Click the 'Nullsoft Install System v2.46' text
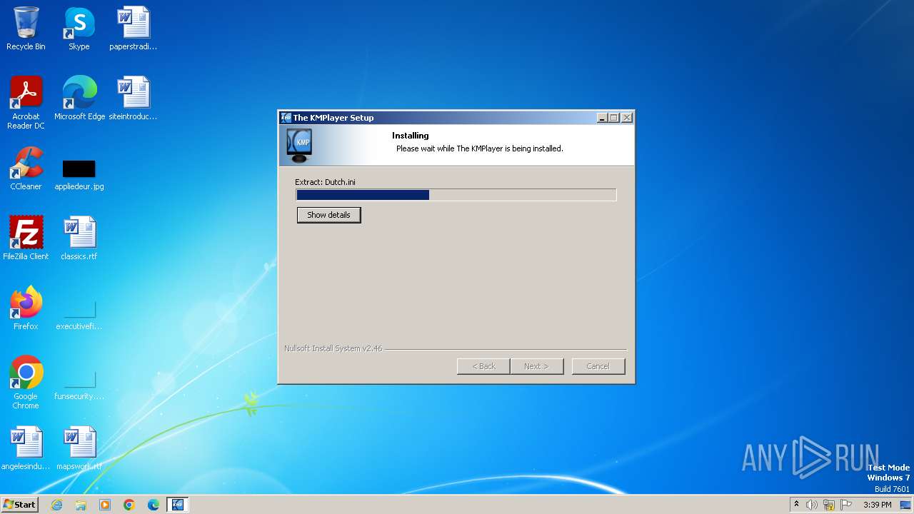Image resolution: width=914 pixels, height=514 pixels. click(x=333, y=348)
